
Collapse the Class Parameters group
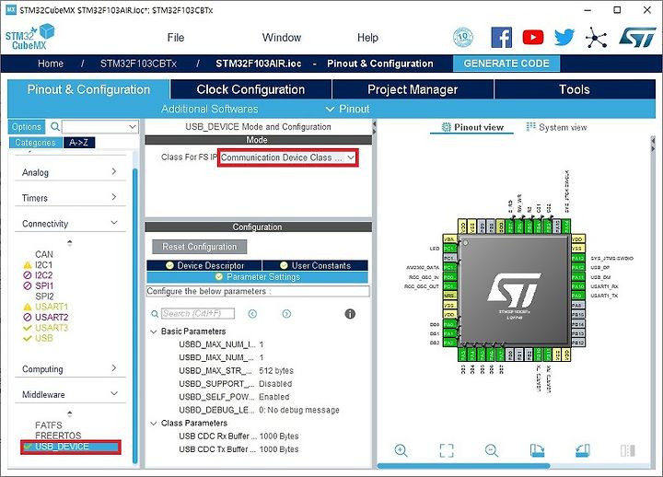154,424
